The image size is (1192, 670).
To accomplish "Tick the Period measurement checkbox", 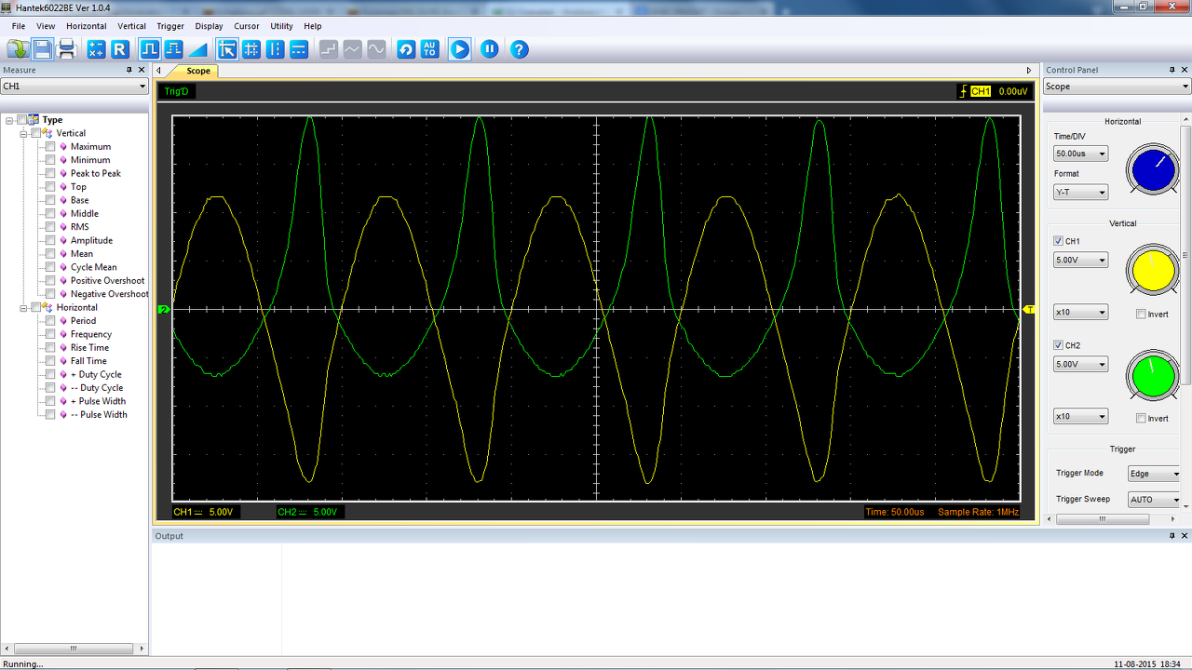I will 50,320.
